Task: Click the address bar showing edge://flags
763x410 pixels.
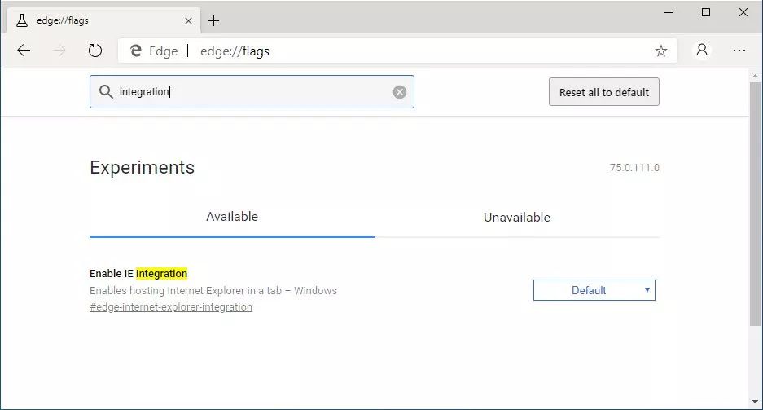Action: coord(397,51)
